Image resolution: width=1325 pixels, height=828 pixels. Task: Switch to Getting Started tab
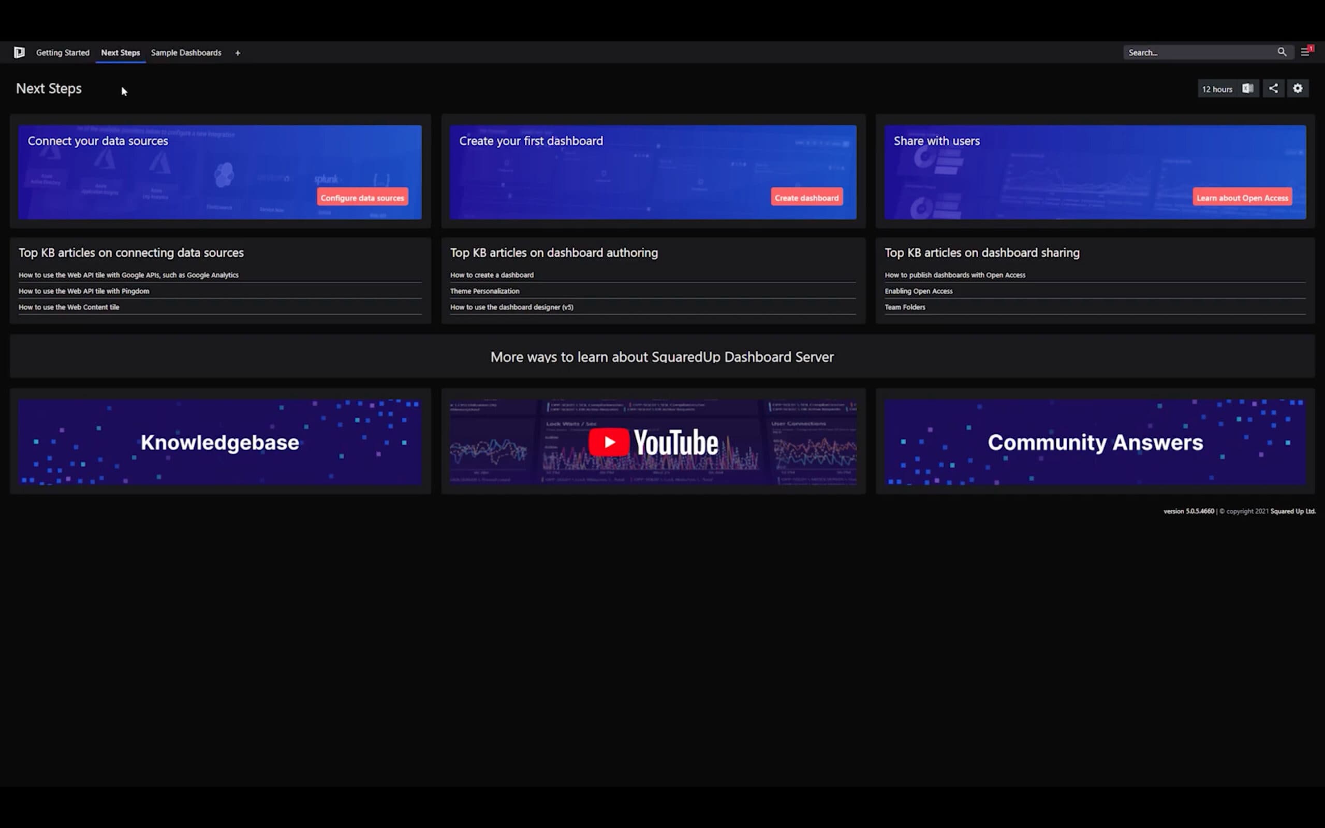63,53
